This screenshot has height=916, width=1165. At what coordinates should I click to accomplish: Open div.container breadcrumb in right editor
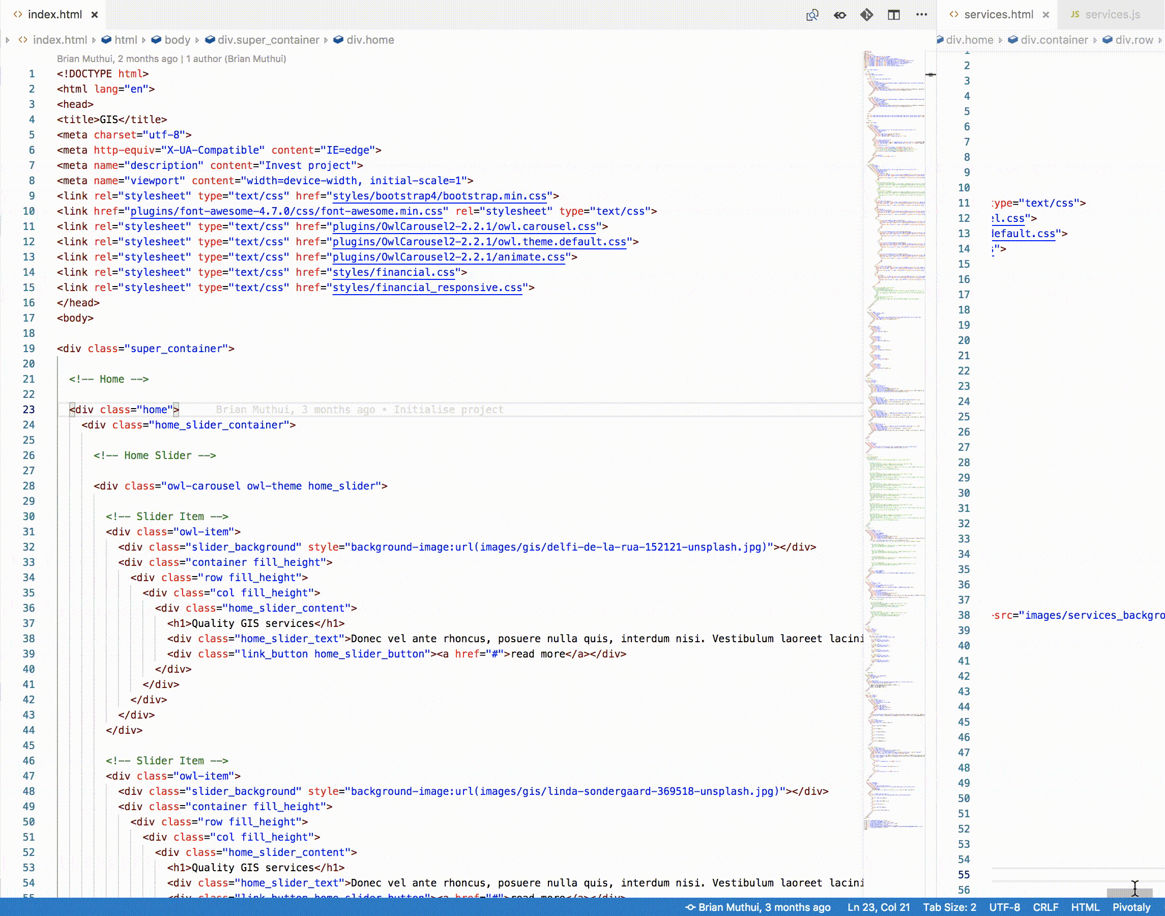(x=1054, y=40)
